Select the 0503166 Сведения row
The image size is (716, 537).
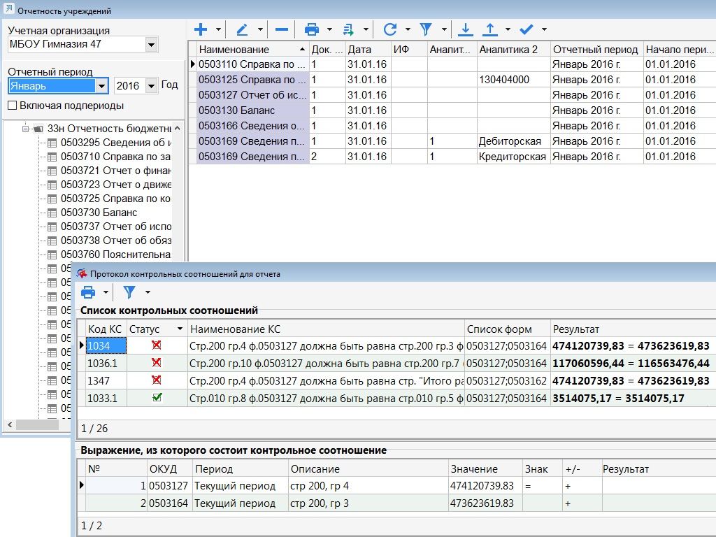pyautogui.click(x=252, y=126)
